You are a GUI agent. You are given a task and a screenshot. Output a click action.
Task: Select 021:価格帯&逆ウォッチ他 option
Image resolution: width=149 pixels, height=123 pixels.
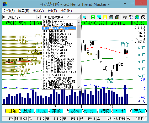click(x=59, y=84)
